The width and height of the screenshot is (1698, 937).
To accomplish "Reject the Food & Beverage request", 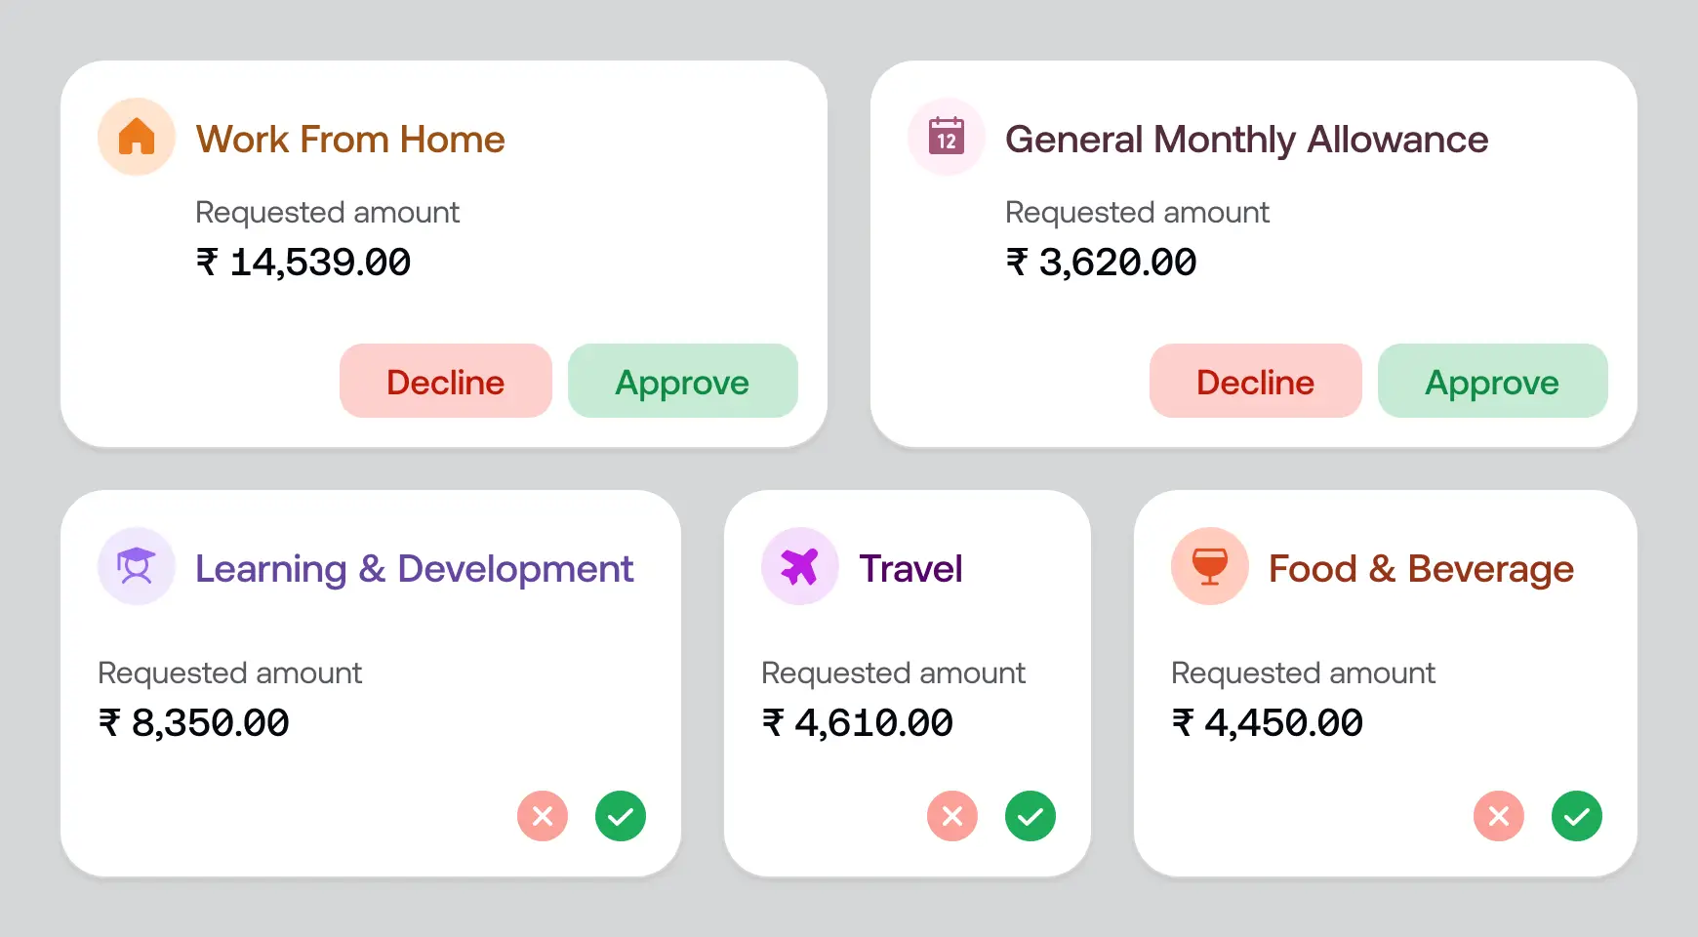I will click(x=1499, y=816).
